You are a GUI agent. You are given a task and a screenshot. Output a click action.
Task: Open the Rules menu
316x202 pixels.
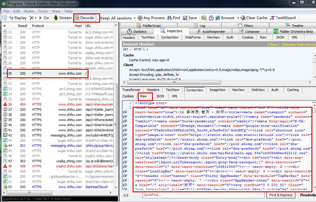29,11
